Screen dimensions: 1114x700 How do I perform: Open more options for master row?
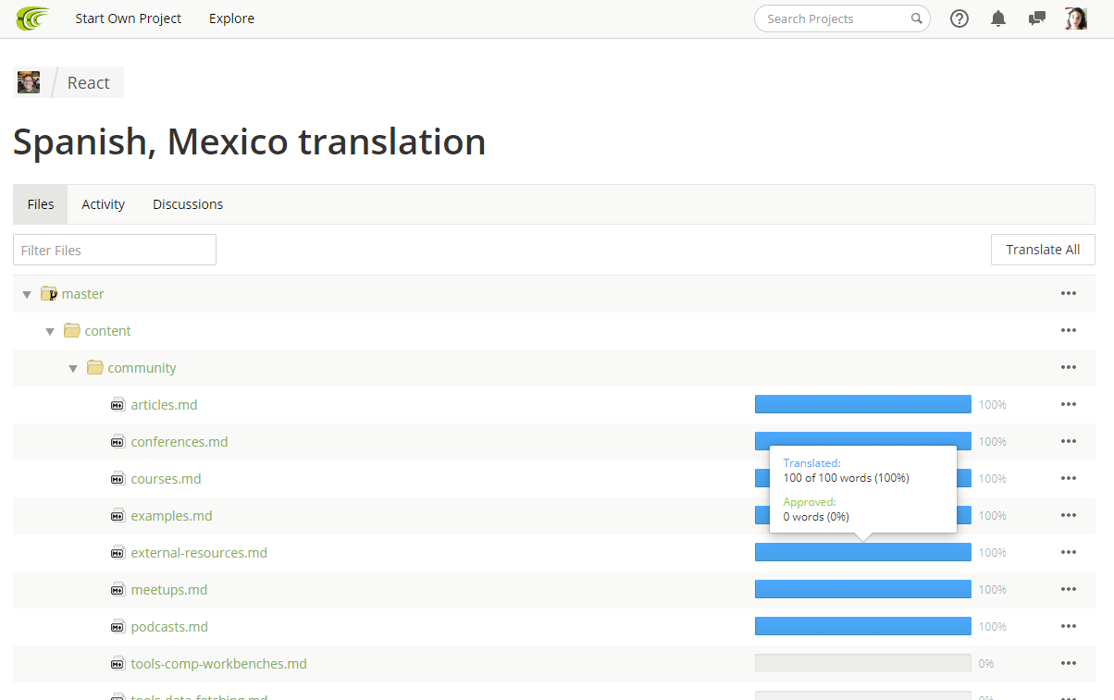click(x=1069, y=294)
